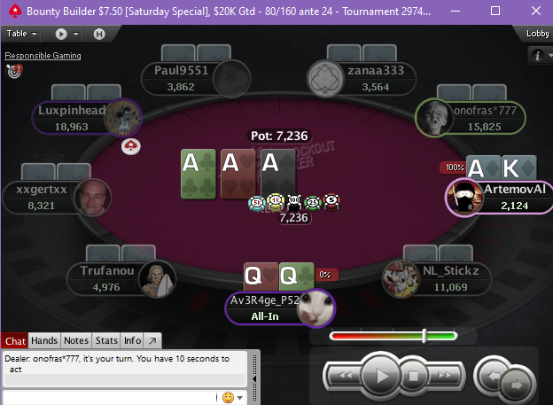Click the H hand history icon
553x405 pixels.
click(x=99, y=34)
